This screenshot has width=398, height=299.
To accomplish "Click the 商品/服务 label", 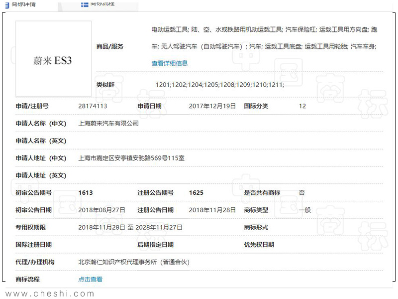I will pyautogui.click(x=109, y=46).
